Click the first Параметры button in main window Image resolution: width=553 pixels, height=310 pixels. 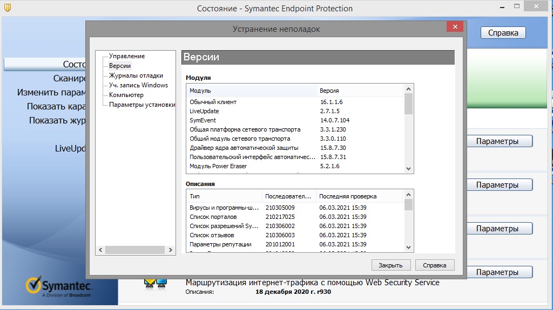point(500,141)
